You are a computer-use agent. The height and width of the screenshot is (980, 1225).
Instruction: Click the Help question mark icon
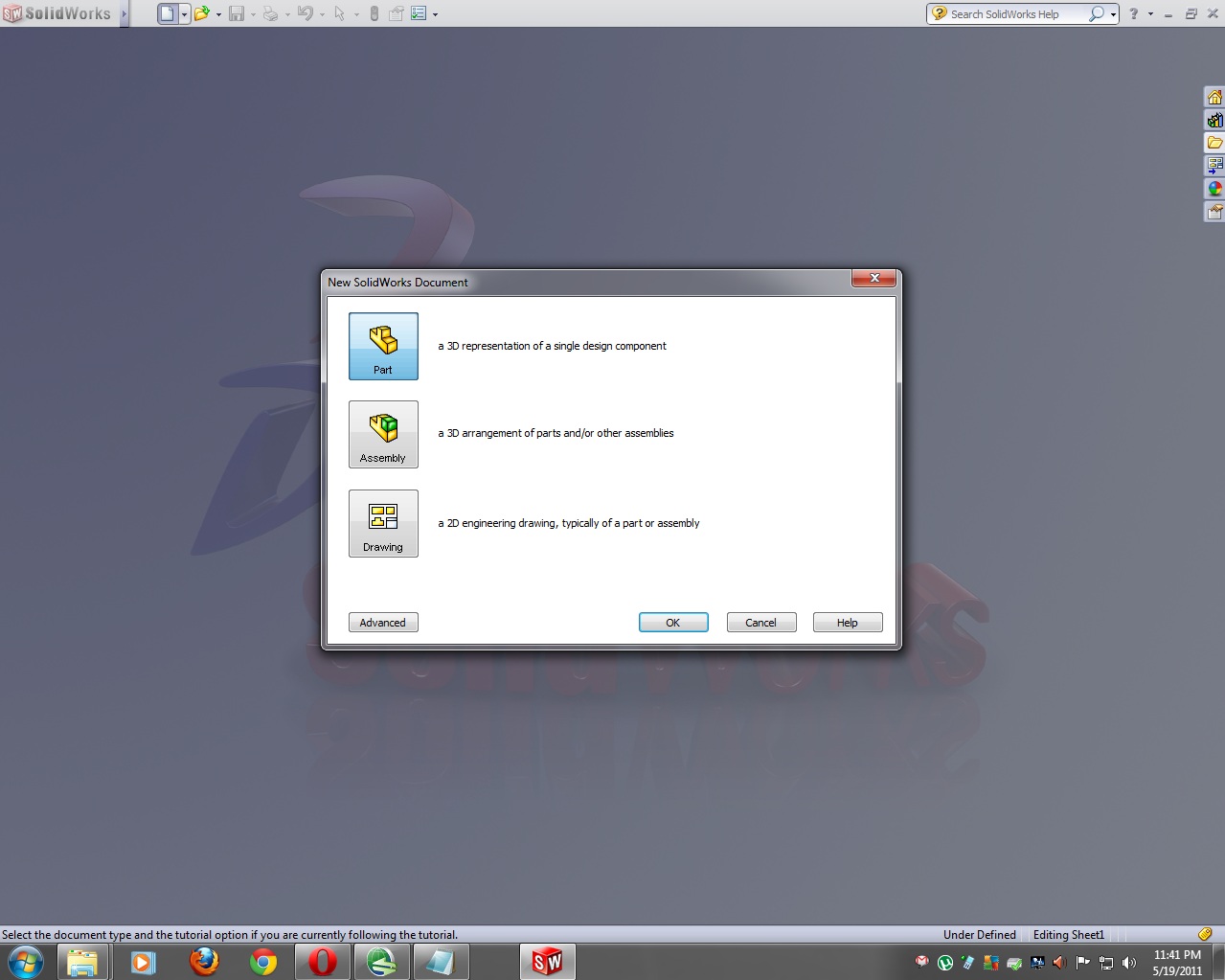click(x=1134, y=13)
